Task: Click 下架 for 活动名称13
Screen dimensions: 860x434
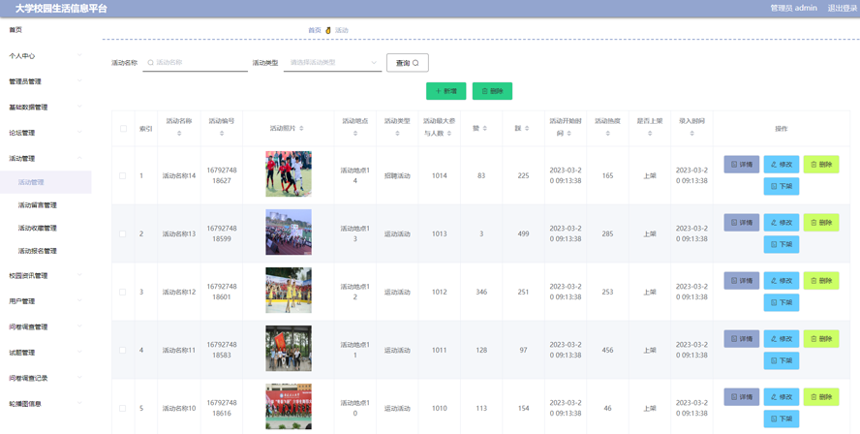Action: [782, 244]
